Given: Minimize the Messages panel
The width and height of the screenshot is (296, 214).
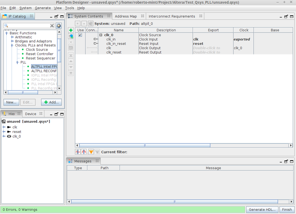Looking at the screenshot, I should point(281,162).
